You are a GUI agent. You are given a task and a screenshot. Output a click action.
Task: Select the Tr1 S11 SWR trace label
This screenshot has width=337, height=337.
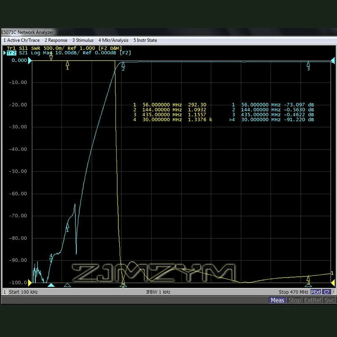(x=64, y=48)
